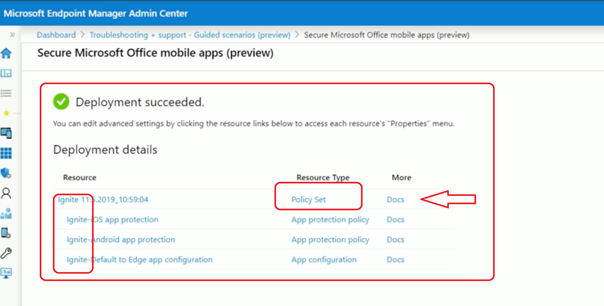Image resolution: width=604 pixels, height=306 pixels.
Task: Click the Favorites star icon
Action: click(6, 113)
